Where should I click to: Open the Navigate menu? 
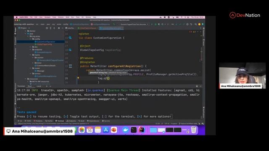click(x=47, y=17)
